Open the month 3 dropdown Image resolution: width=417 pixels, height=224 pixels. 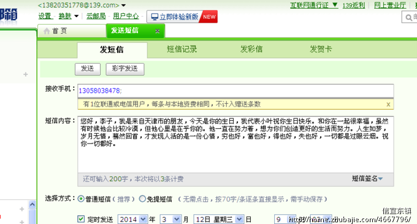coord(170,219)
